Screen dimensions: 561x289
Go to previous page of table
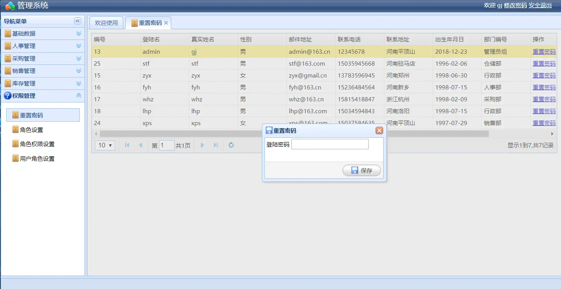tap(141, 145)
